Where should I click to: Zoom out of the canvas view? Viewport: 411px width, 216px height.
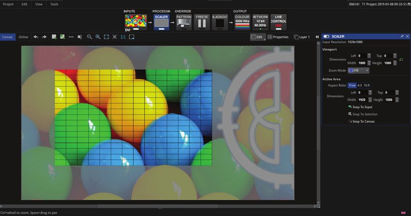(89, 37)
